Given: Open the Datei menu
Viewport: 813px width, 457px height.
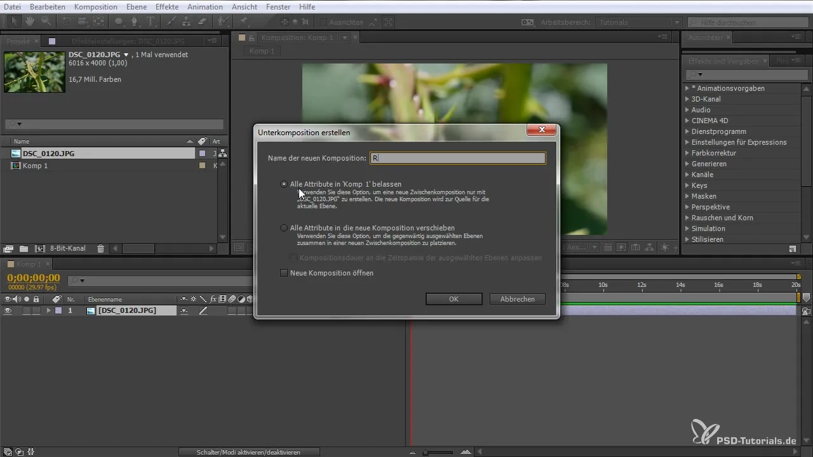Looking at the screenshot, I should (12, 6).
